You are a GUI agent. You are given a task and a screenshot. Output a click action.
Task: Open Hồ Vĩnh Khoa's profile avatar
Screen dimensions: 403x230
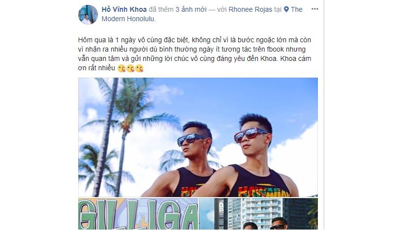pyautogui.click(x=88, y=15)
